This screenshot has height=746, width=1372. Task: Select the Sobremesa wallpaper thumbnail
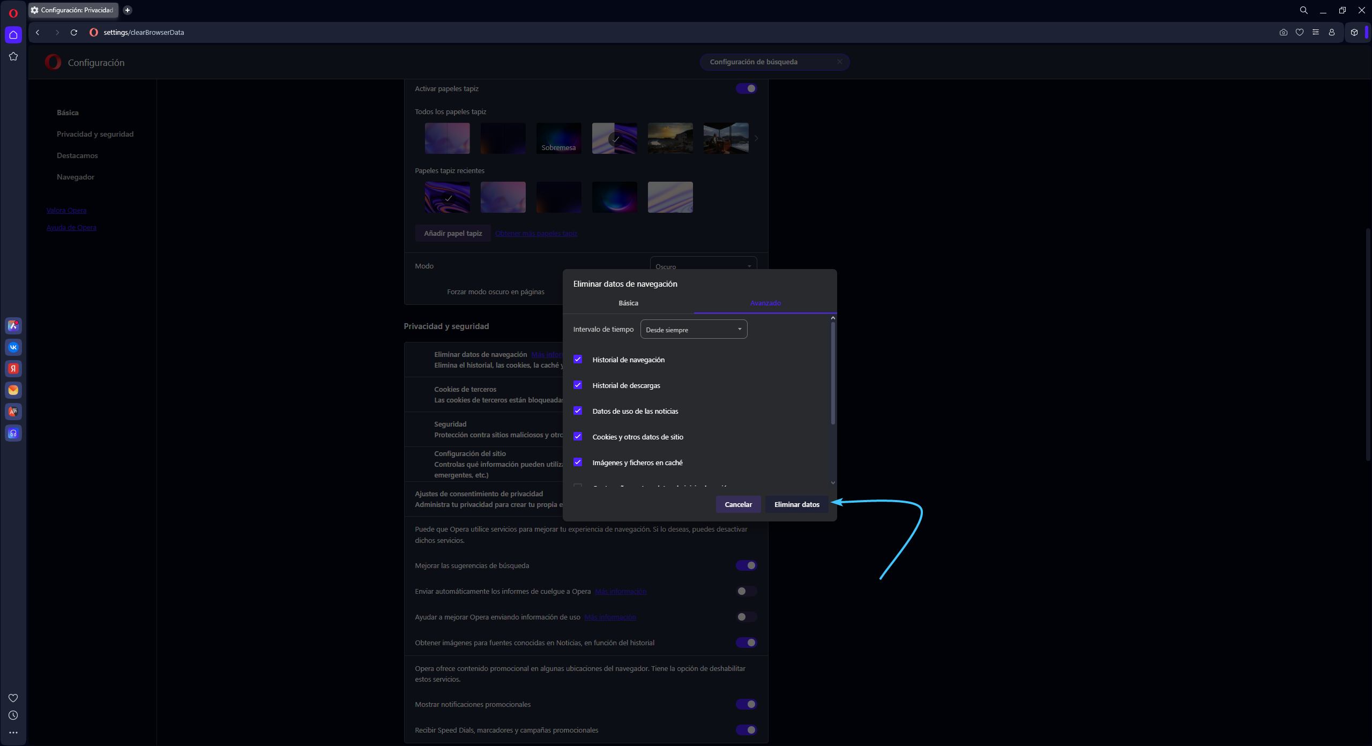[x=558, y=138]
